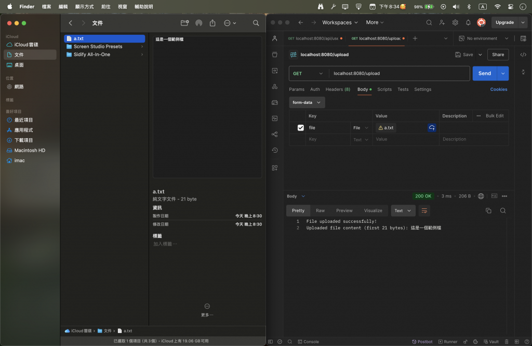Open the GET method dropdown

pos(308,74)
